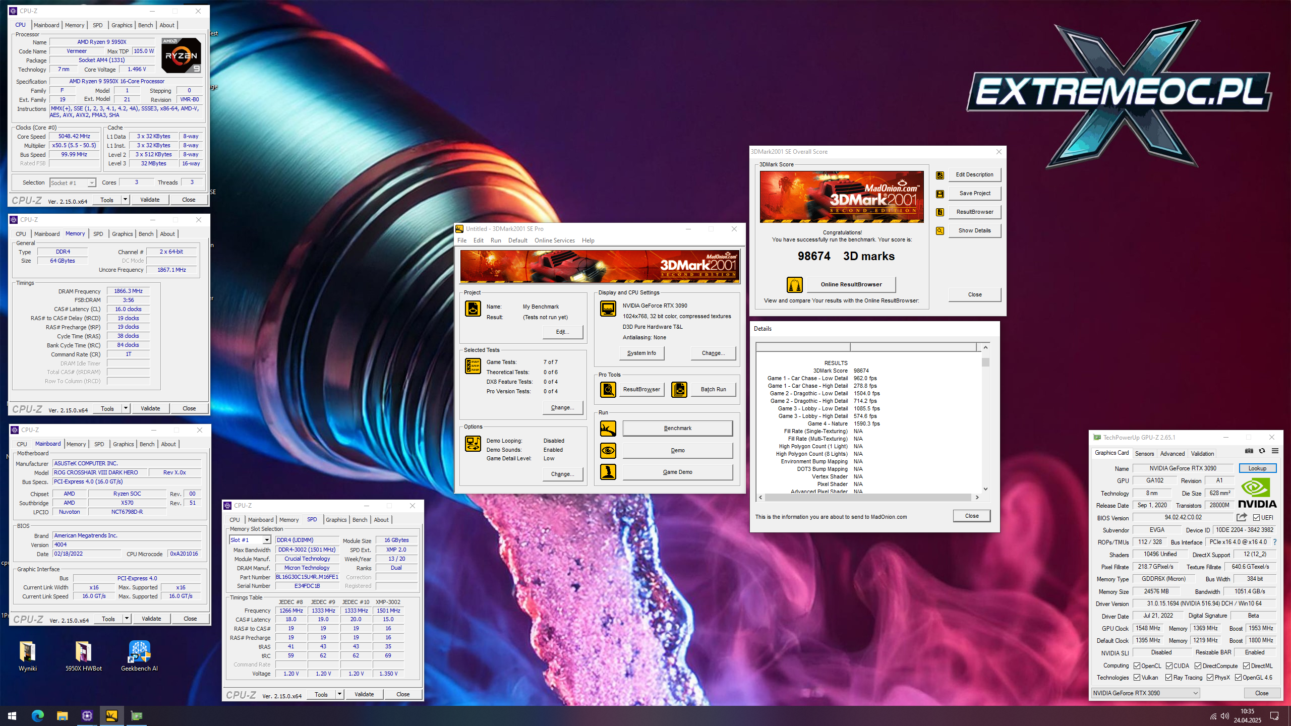Click Details scrollbar right arrow
The image size is (1291, 726).
[x=977, y=497]
